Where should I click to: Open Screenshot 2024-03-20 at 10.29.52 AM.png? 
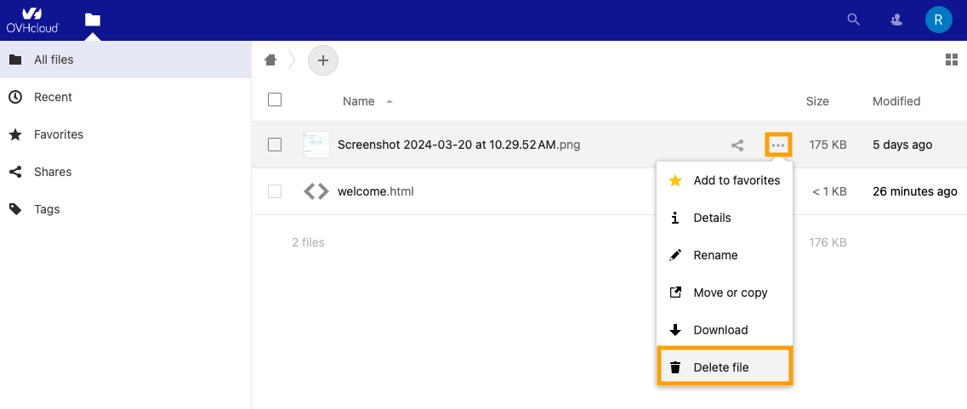(458, 145)
